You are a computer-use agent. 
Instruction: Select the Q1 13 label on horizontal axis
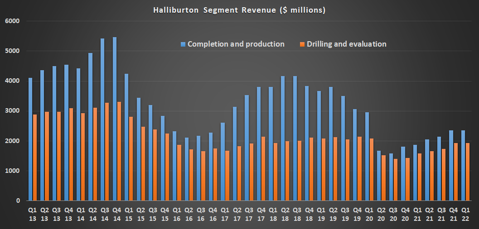tap(33, 214)
